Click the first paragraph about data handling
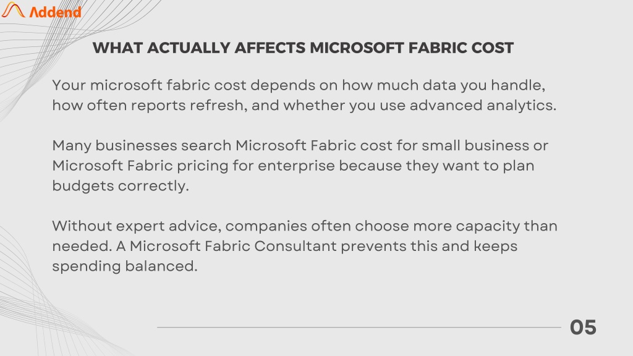The image size is (633, 356). pos(304,95)
